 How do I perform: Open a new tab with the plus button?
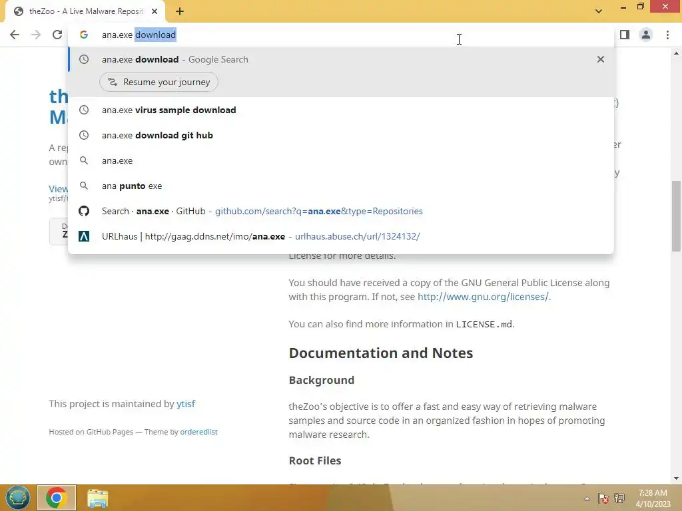(x=180, y=11)
